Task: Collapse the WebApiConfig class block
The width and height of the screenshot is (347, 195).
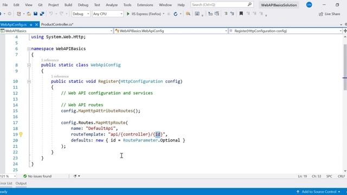Action: coord(29,65)
